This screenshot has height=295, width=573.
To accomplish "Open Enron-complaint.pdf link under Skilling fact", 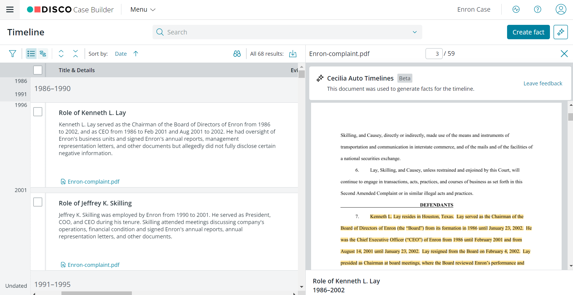I will pyautogui.click(x=94, y=265).
